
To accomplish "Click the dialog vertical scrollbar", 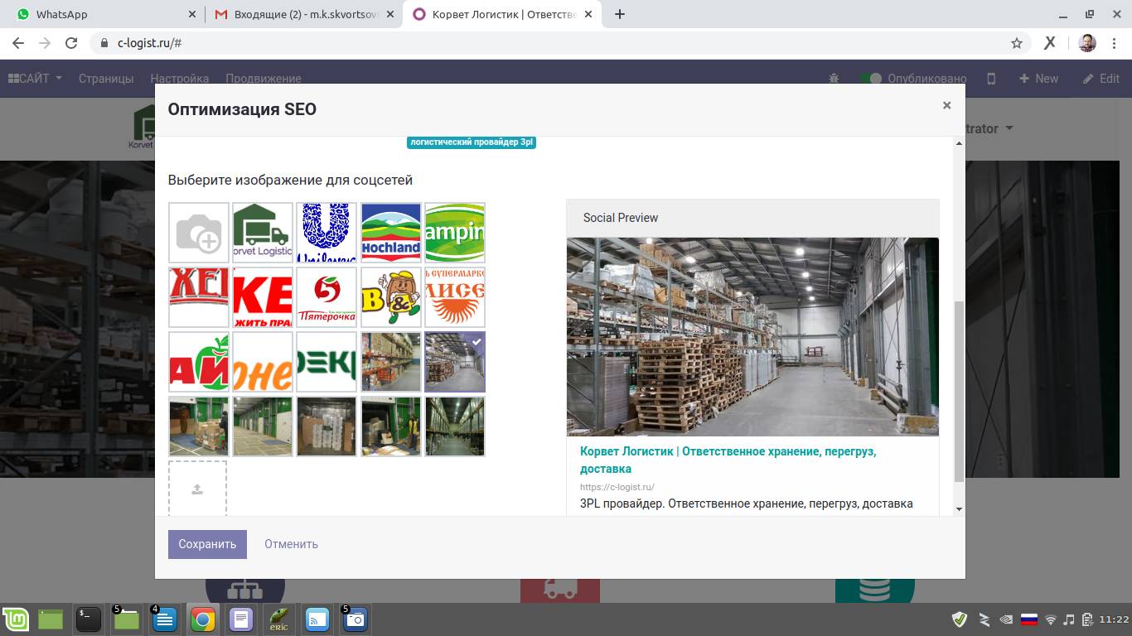I will click(959, 389).
